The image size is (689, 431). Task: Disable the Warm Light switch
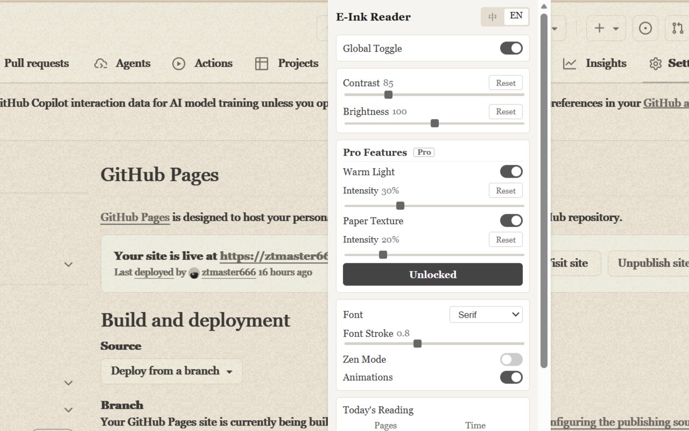(x=511, y=172)
